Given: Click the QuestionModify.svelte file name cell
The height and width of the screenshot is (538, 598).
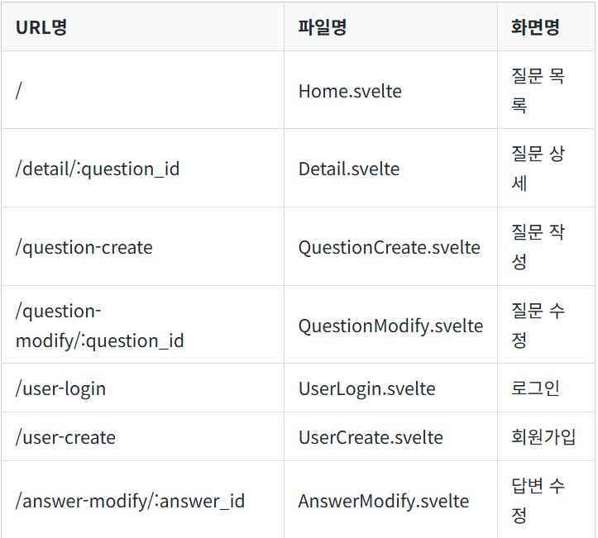Looking at the screenshot, I should 390,326.
